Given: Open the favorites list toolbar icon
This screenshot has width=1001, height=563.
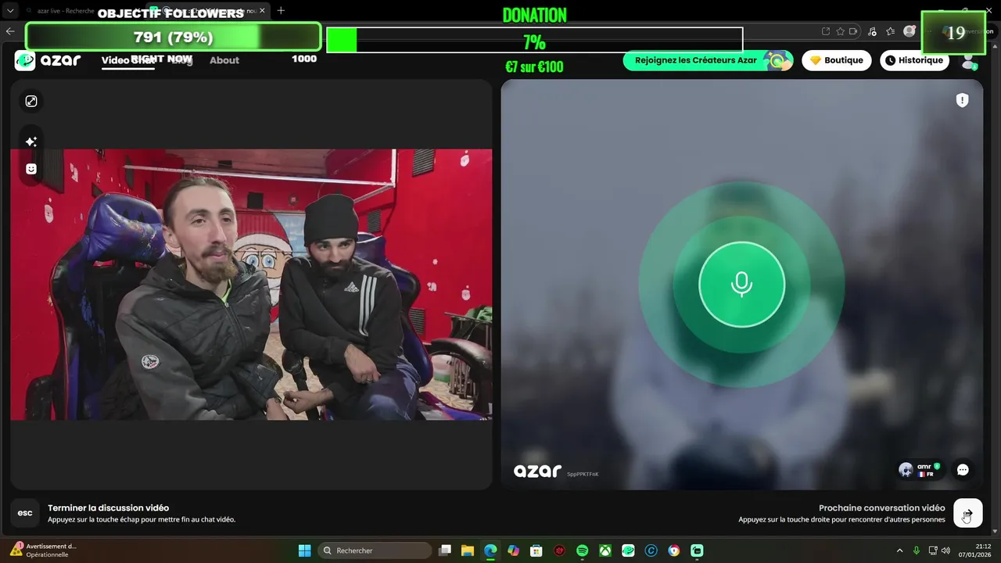Looking at the screenshot, I should pyautogui.click(x=891, y=31).
